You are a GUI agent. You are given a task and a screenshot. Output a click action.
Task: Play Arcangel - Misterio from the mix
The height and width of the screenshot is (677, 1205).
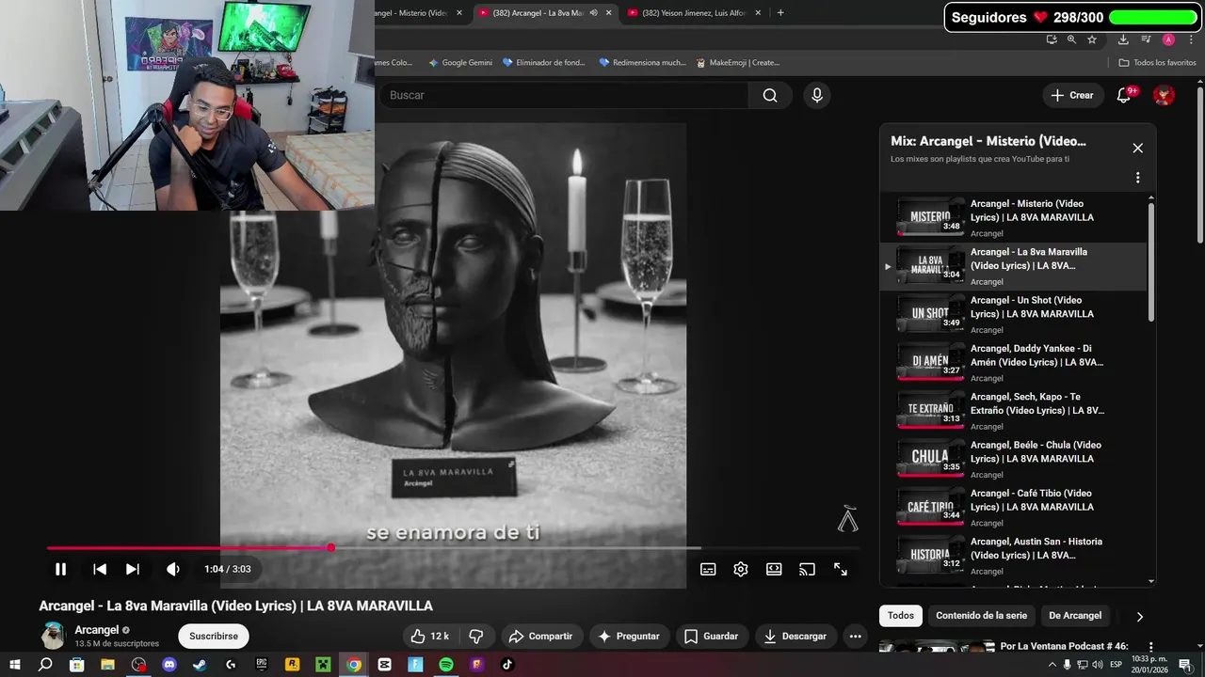(x=1014, y=217)
